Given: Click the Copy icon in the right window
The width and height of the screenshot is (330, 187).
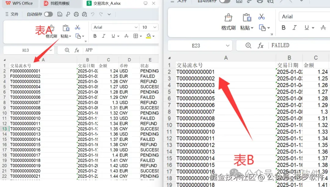Looking at the screenshot, I should click(262, 28).
